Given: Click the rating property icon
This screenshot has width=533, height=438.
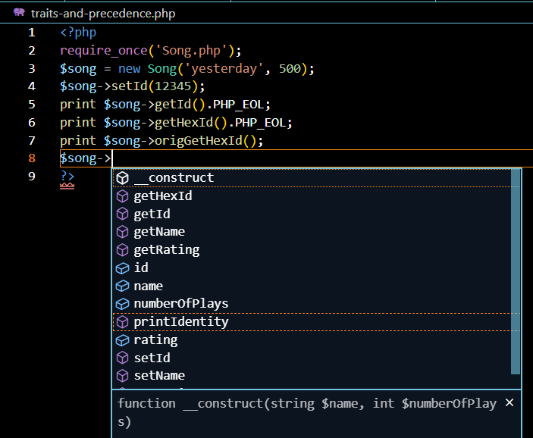Looking at the screenshot, I should click(123, 340).
